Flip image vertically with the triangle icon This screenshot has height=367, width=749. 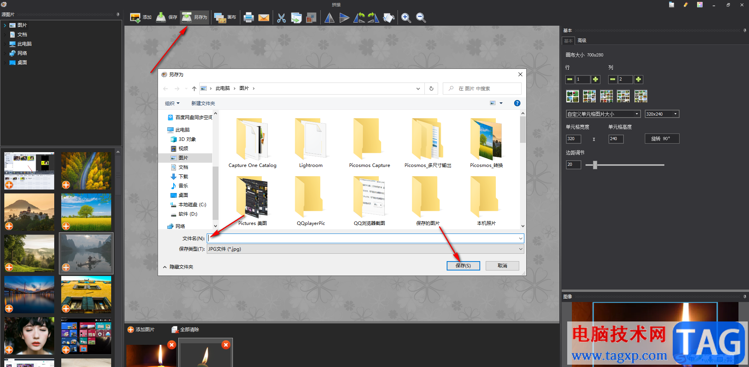click(344, 18)
